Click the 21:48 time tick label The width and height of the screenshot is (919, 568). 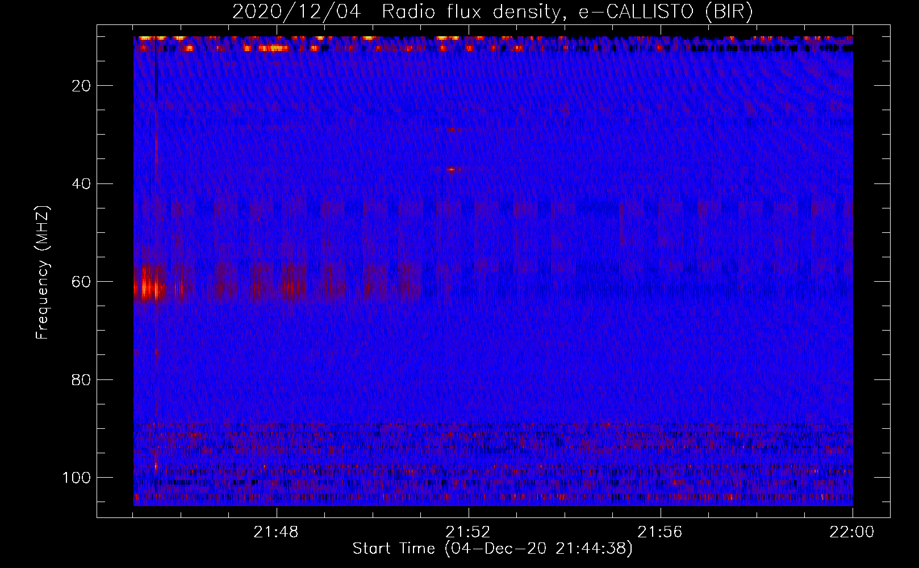(x=276, y=532)
